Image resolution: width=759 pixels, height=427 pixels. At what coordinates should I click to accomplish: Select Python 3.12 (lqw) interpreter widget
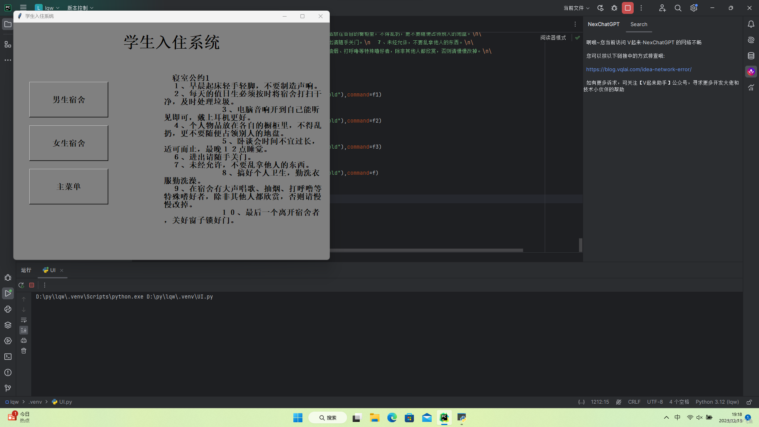coord(717,402)
